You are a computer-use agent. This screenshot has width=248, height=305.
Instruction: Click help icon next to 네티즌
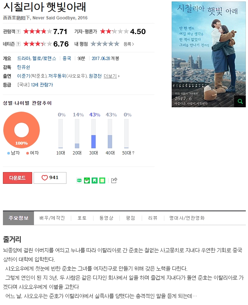pyautogui.click(x=18, y=44)
